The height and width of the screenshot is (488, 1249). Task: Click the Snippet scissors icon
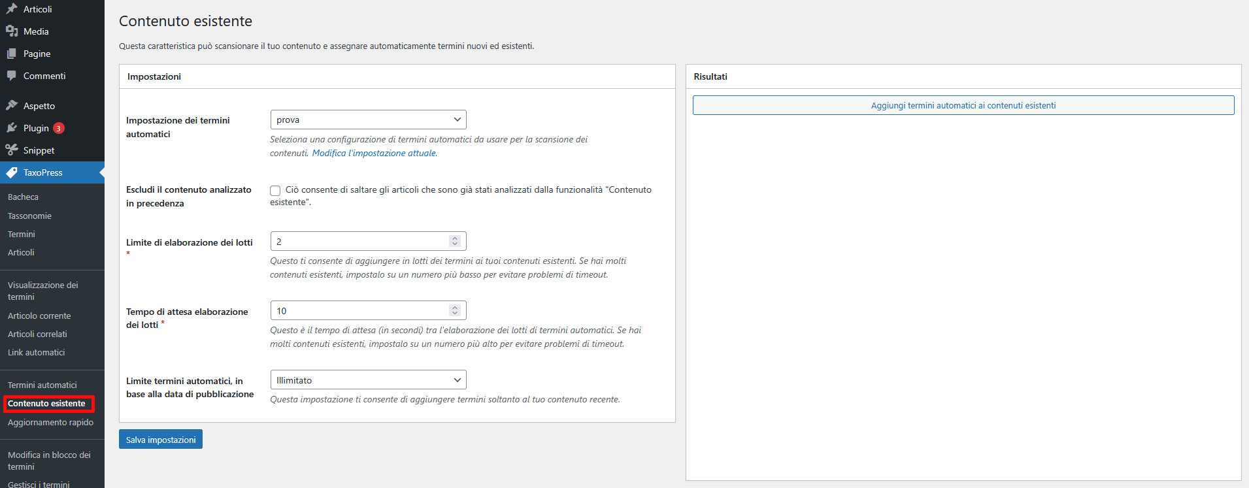[12, 150]
